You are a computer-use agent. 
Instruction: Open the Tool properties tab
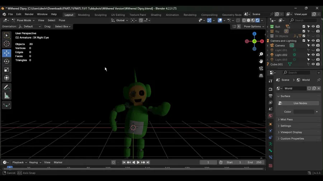tap(271, 81)
